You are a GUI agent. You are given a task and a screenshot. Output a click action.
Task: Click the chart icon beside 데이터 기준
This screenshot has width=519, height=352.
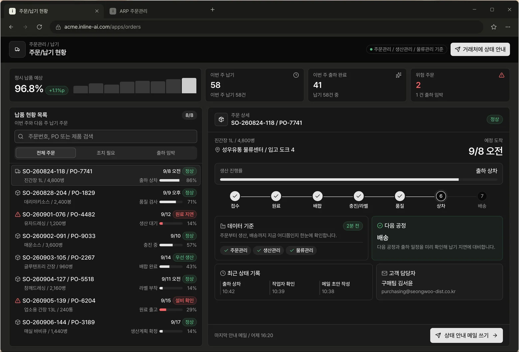pos(223,226)
